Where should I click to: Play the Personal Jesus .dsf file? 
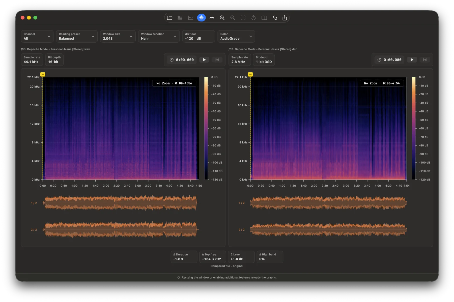[412, 60]
